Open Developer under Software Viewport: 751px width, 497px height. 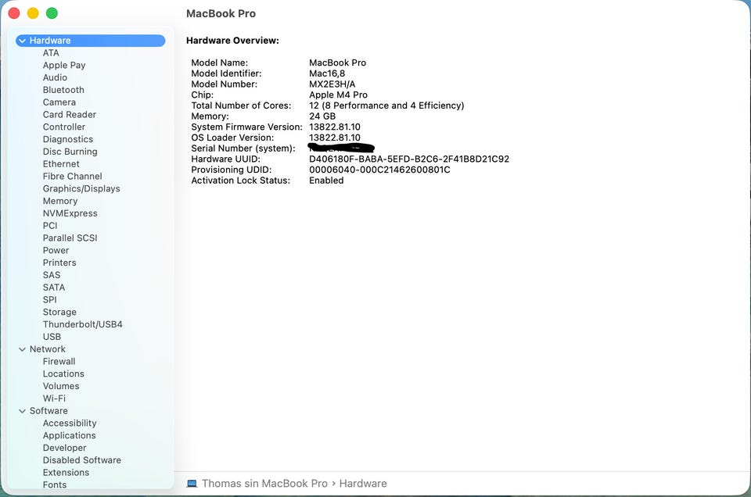(x=65, y=449)
